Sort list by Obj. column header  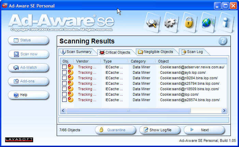click(x=67, y=61)
